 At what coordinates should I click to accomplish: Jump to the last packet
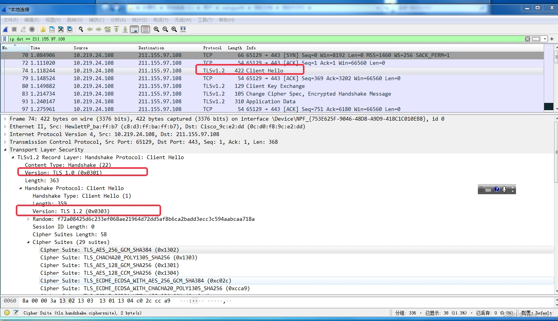click(x=125, y=29)
